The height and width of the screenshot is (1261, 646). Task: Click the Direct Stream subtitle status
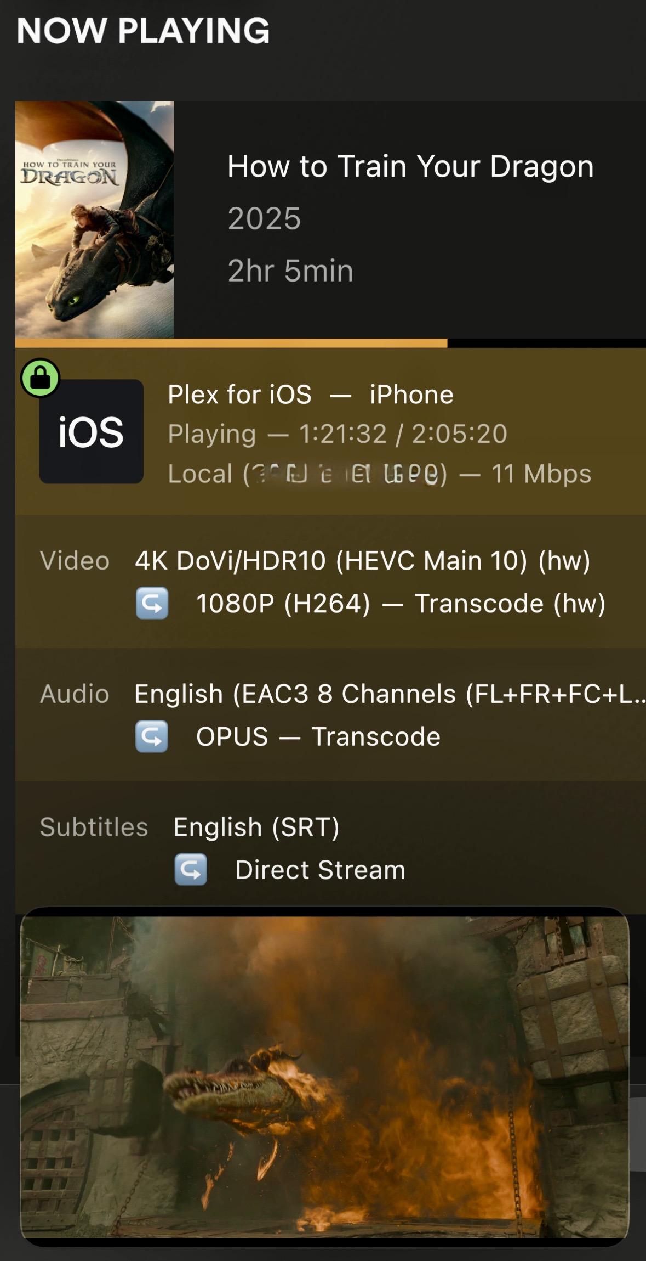point(320,870)
